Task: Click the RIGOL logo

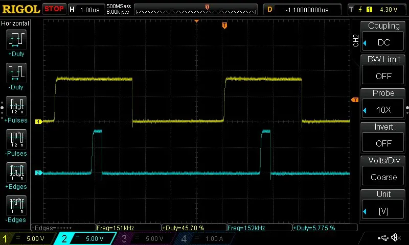Action: (x=21, y=9)
